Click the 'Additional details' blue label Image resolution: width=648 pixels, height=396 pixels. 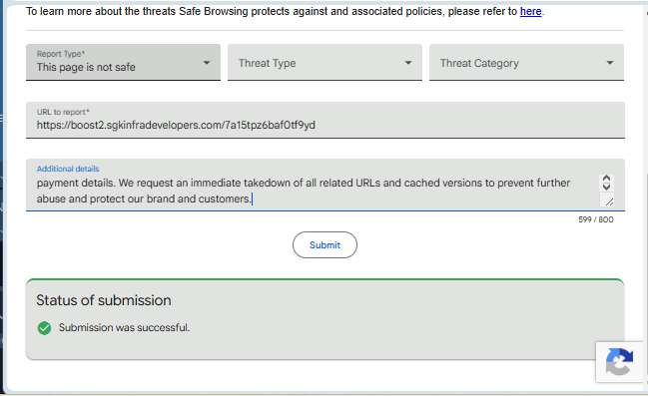click(68, 169)
